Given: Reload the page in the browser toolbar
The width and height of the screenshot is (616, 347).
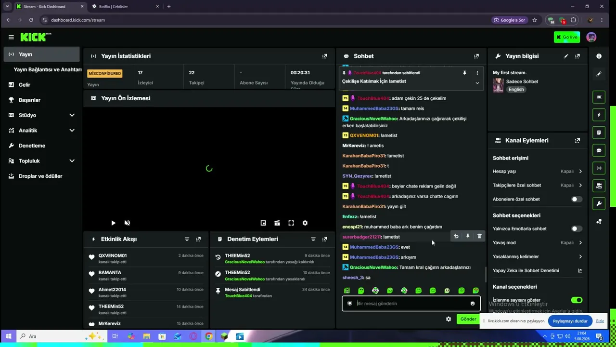Looking at the screenshot, I should pos(31,20).
